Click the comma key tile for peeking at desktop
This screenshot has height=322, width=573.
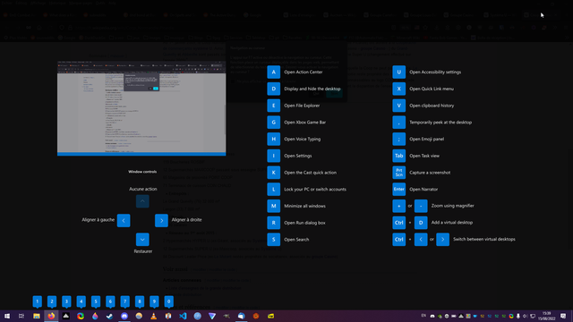(398, 123)
